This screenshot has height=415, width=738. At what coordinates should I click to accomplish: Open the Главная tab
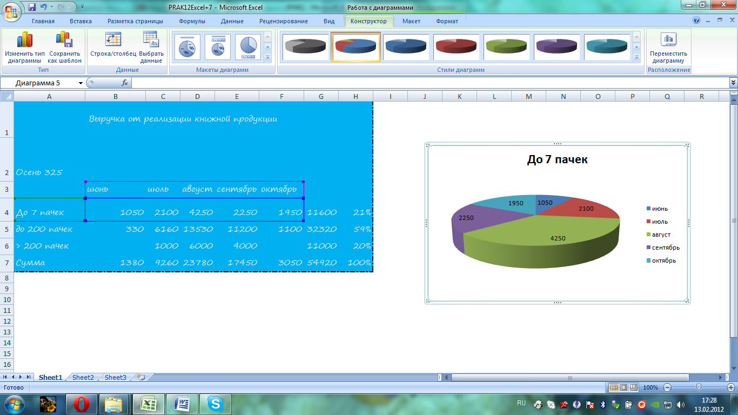coord(43,21)
